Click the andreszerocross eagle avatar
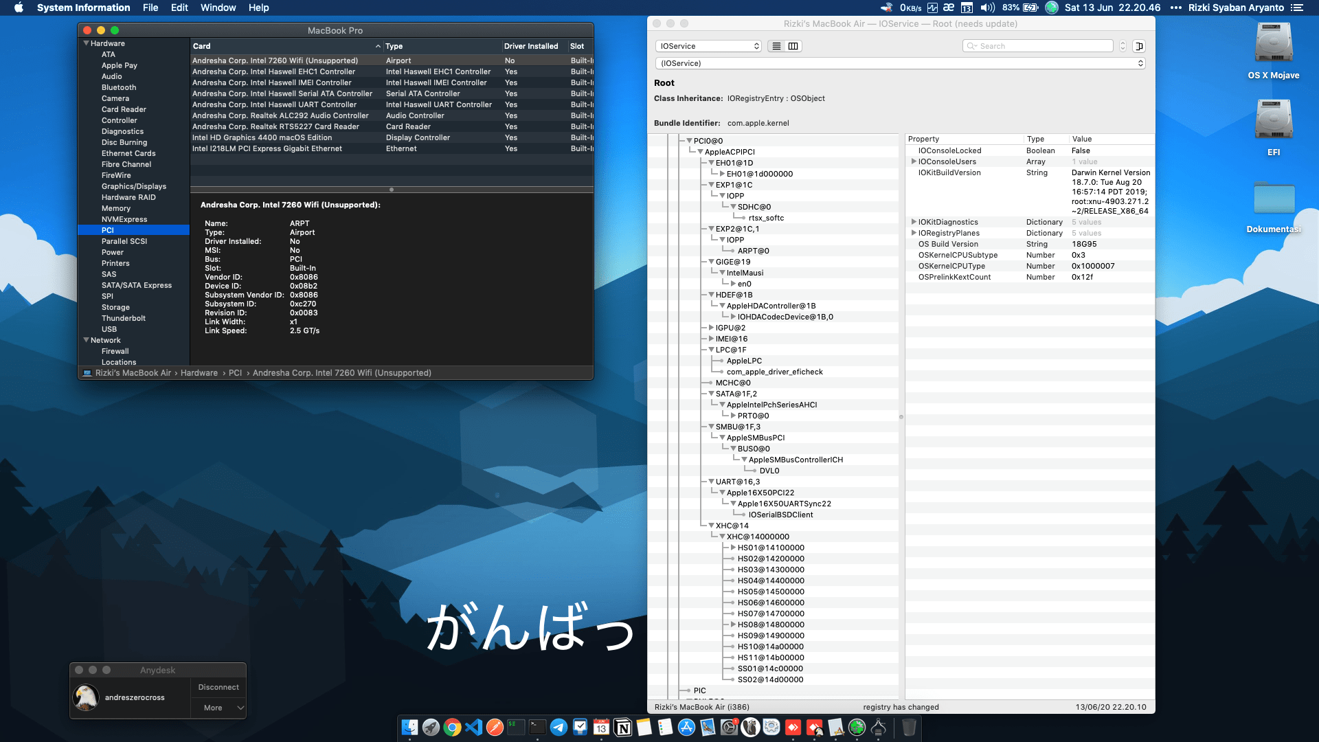 (x=86, y=697)
